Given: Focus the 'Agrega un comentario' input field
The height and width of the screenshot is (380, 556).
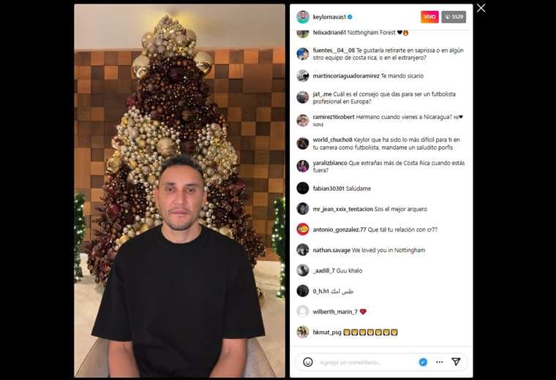Looking at the screenshot, I should click(x=366, y=362).
